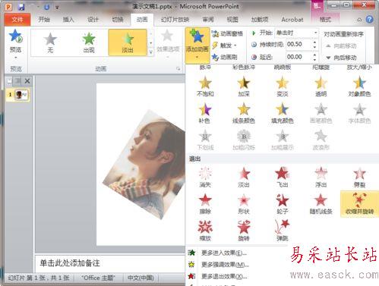Switch to the 插入 ribbon tab
Viewport: 379px width, 286px height.
click(68, 20)
